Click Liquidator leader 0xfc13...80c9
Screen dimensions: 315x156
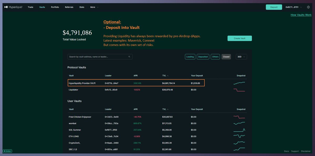(111, 90)
